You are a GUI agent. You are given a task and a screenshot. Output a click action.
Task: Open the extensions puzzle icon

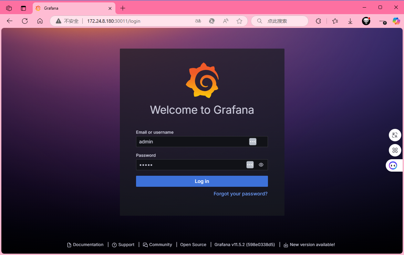[x=319, y=21]
